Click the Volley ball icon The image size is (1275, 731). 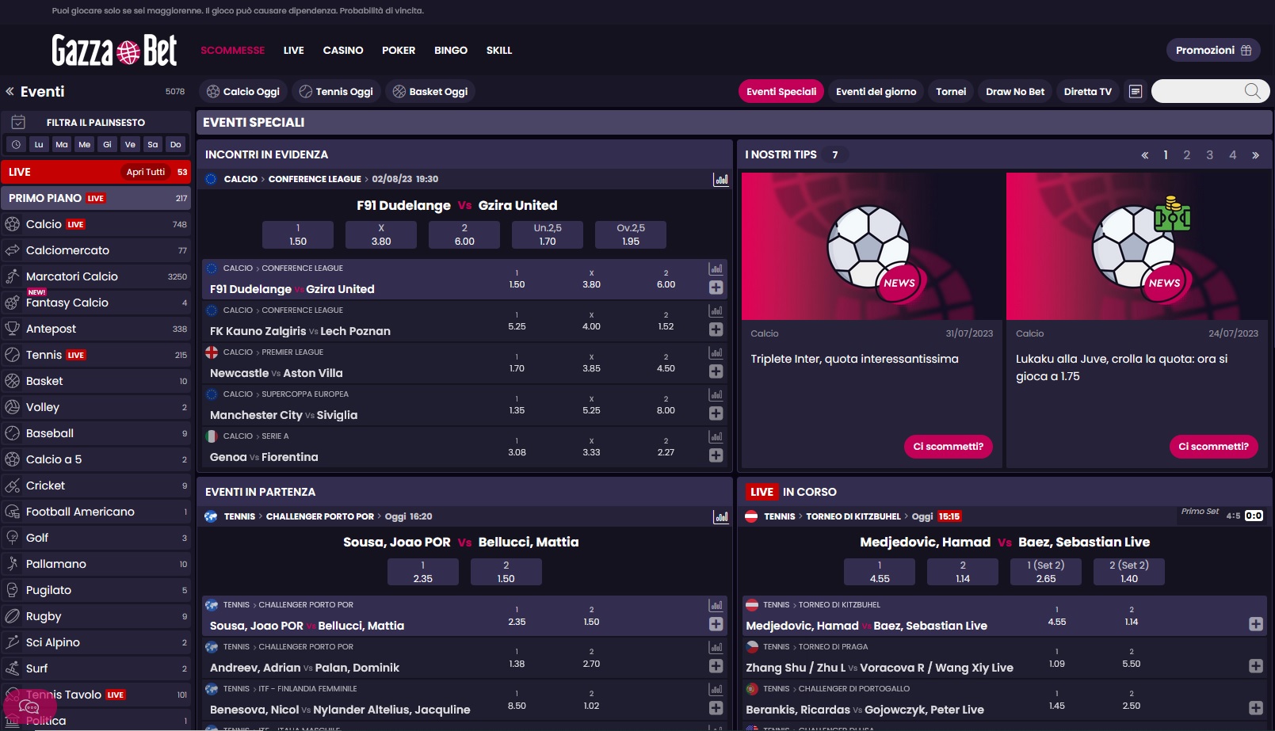(x=13, y=407)
